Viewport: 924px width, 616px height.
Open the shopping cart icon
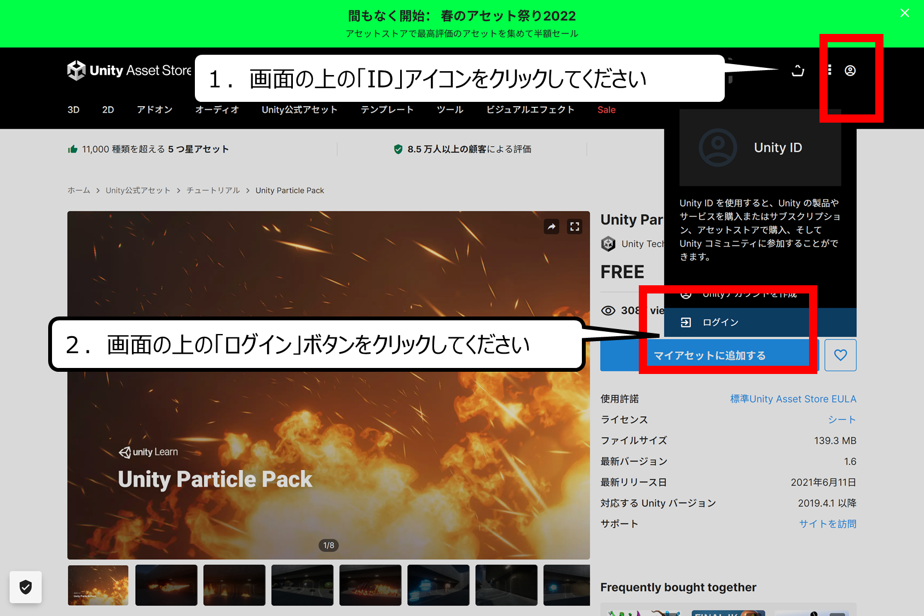click(798, 71)
